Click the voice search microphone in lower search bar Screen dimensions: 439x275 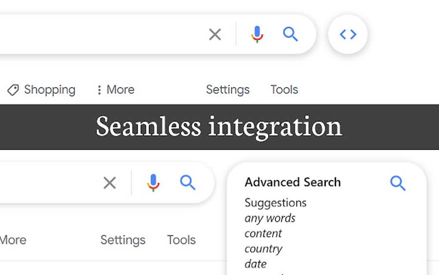click(153, 183)
